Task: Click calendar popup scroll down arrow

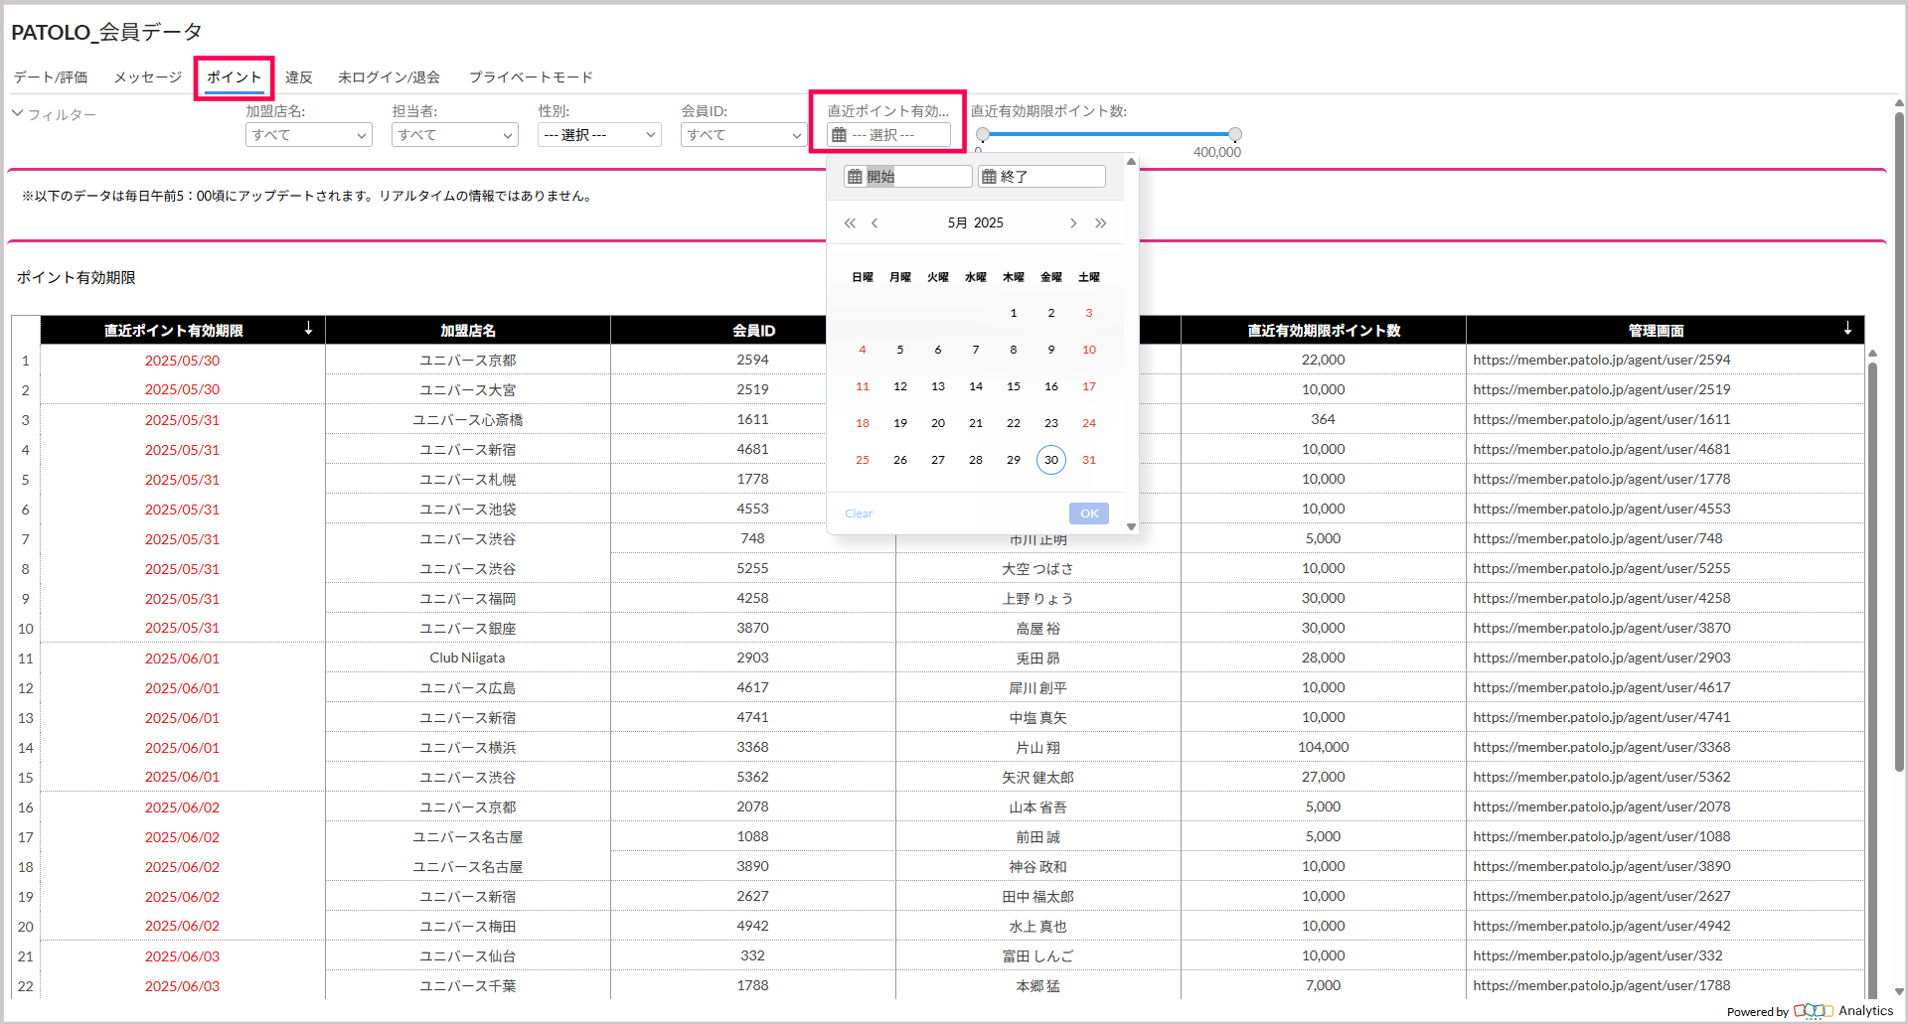Action: coord(1131,526)
